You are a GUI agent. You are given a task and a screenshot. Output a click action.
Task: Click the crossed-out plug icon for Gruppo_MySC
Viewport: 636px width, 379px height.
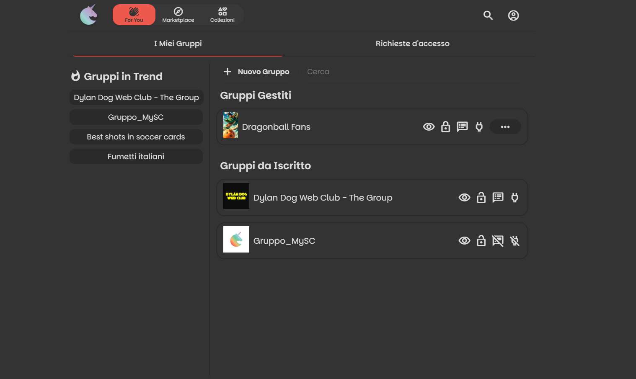(515, 241)
